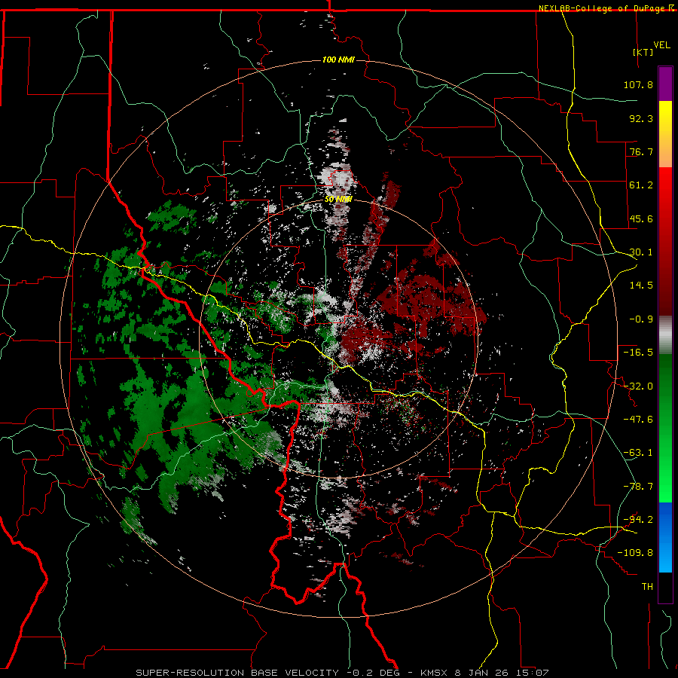Click the 100 NMI range ring label
The image size is (678, 678).
tap(338, 60)
